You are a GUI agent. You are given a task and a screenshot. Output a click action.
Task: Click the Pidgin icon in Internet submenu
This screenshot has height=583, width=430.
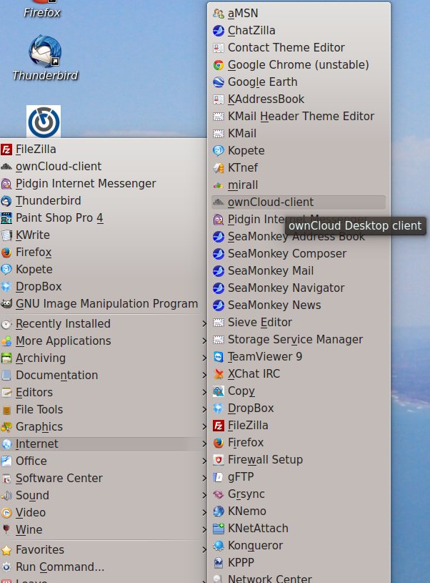pos(219,220)
